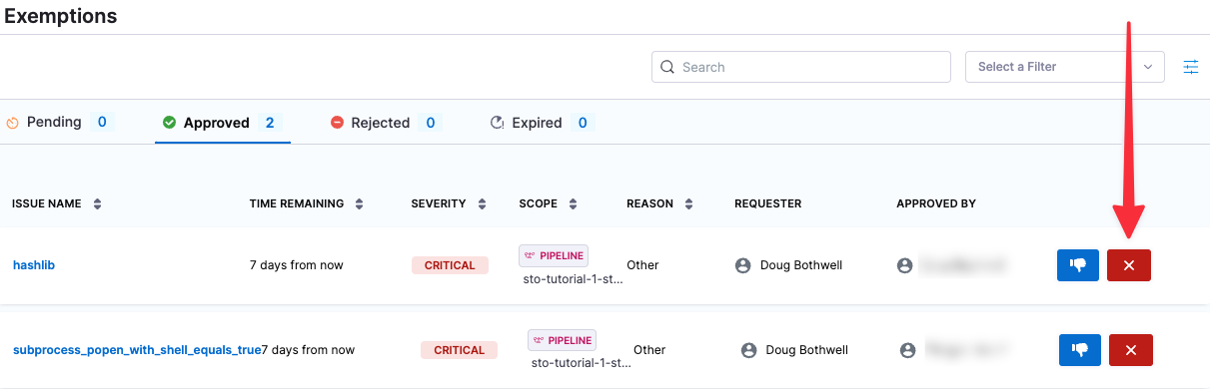Viewport: 1210px width, 389px height.
Task: Sort by Scope column arrows
Action: click(x=573, y=203)
